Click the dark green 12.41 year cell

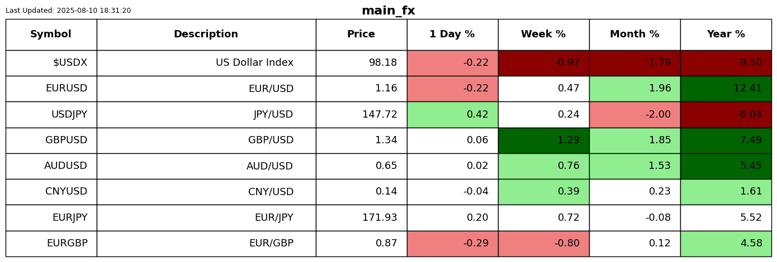pos(726,89)
